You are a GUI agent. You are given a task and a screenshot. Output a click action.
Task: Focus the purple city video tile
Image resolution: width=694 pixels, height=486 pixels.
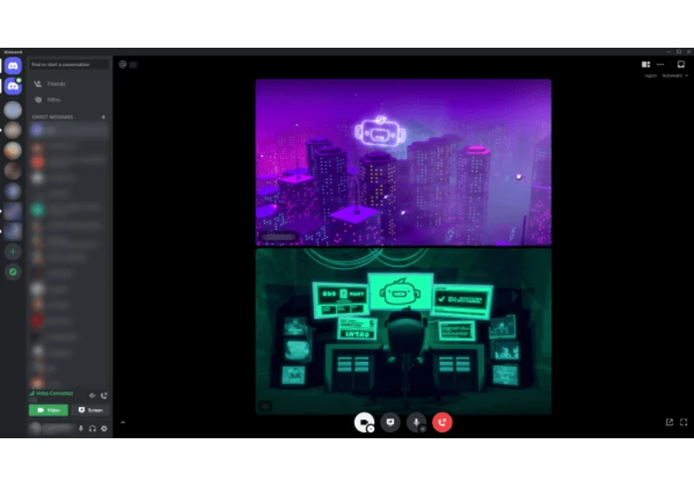point(403,162)
